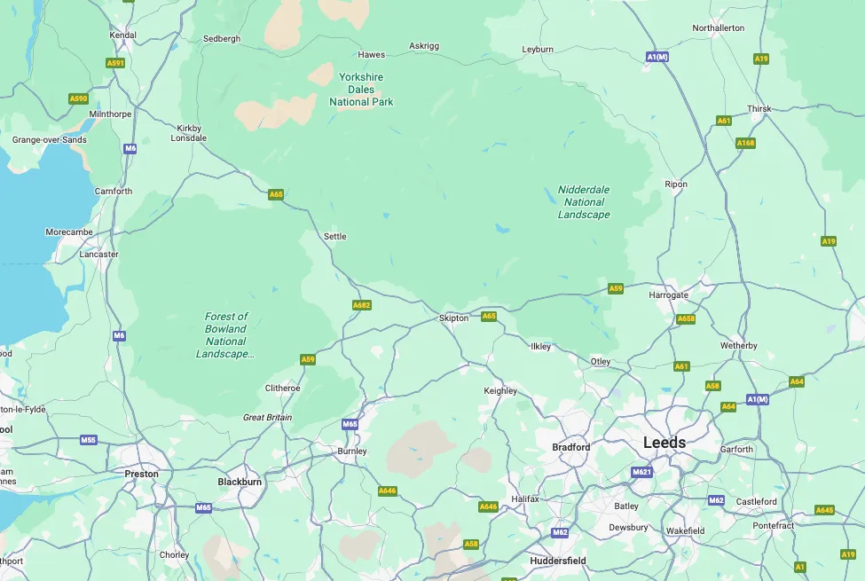The width and height of the screenshot is (865, 581).
Task: Click the Nidderdale National Landscape label
Action: click(584, 202)
